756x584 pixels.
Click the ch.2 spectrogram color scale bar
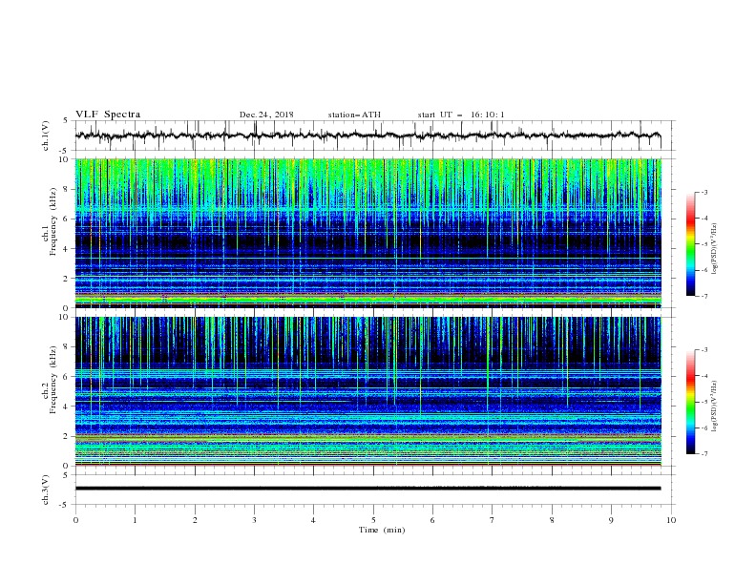pos(690,402)
